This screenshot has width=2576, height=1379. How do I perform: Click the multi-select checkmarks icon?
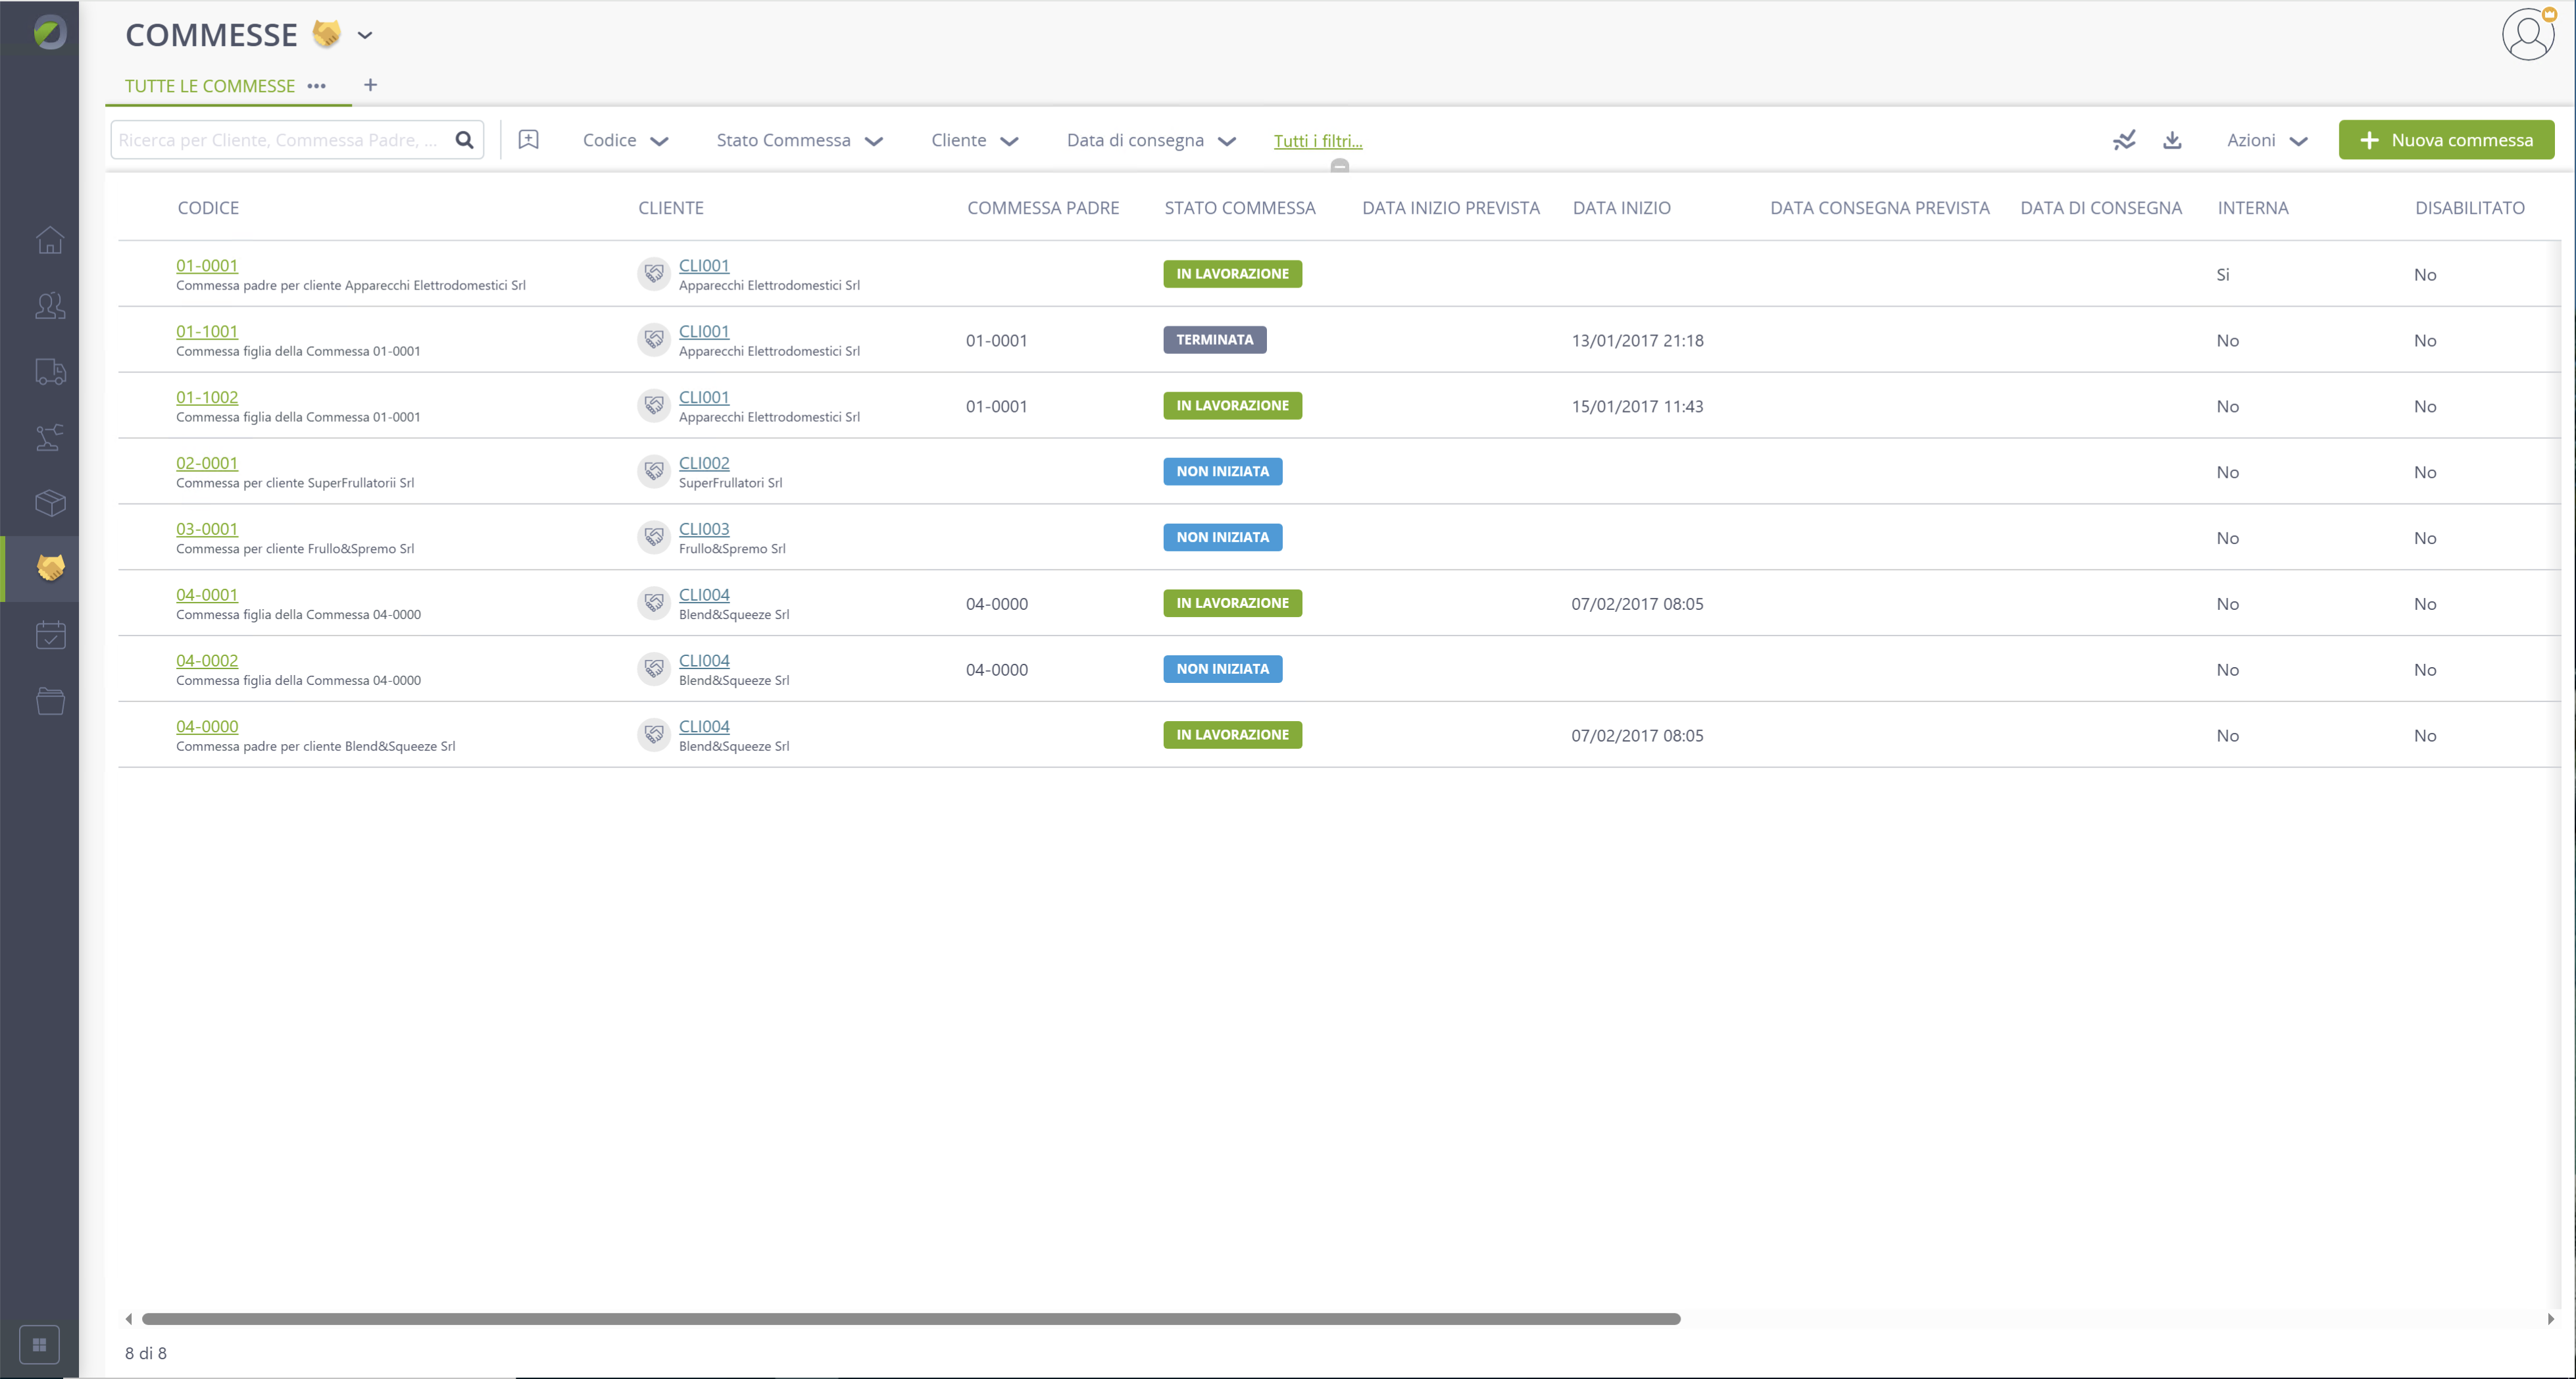(2124, 140)
